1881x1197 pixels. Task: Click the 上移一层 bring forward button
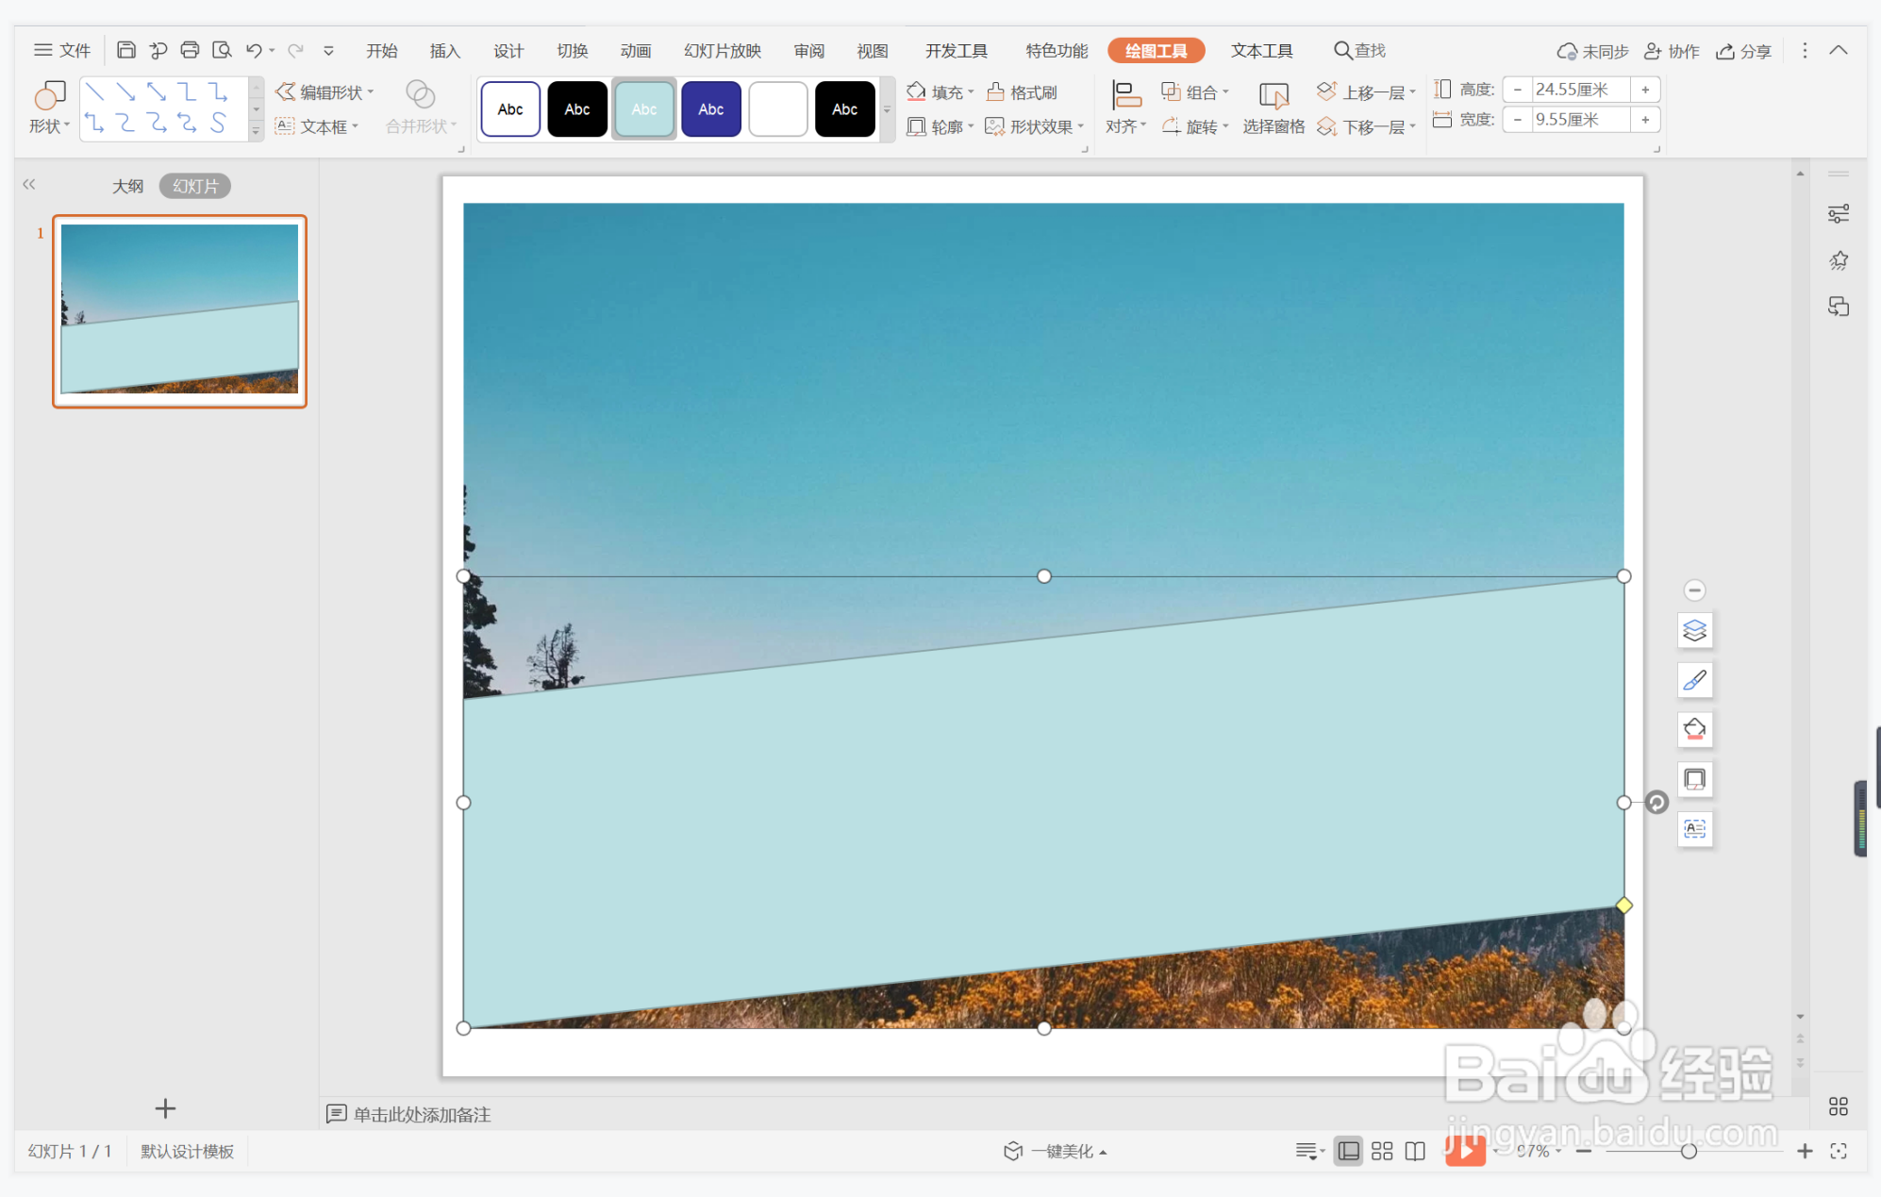[x=1367, y=91]
